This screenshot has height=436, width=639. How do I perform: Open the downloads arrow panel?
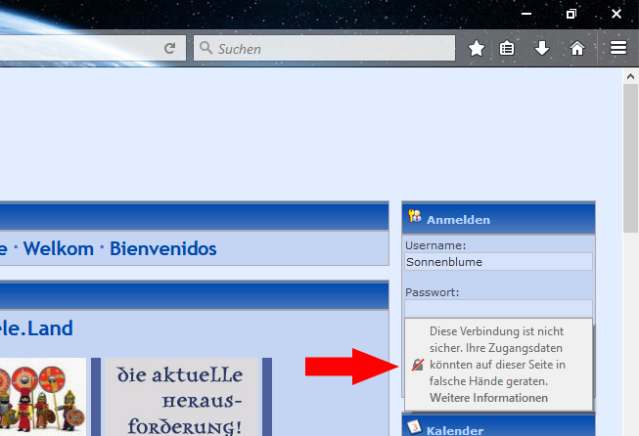(542, 48)
